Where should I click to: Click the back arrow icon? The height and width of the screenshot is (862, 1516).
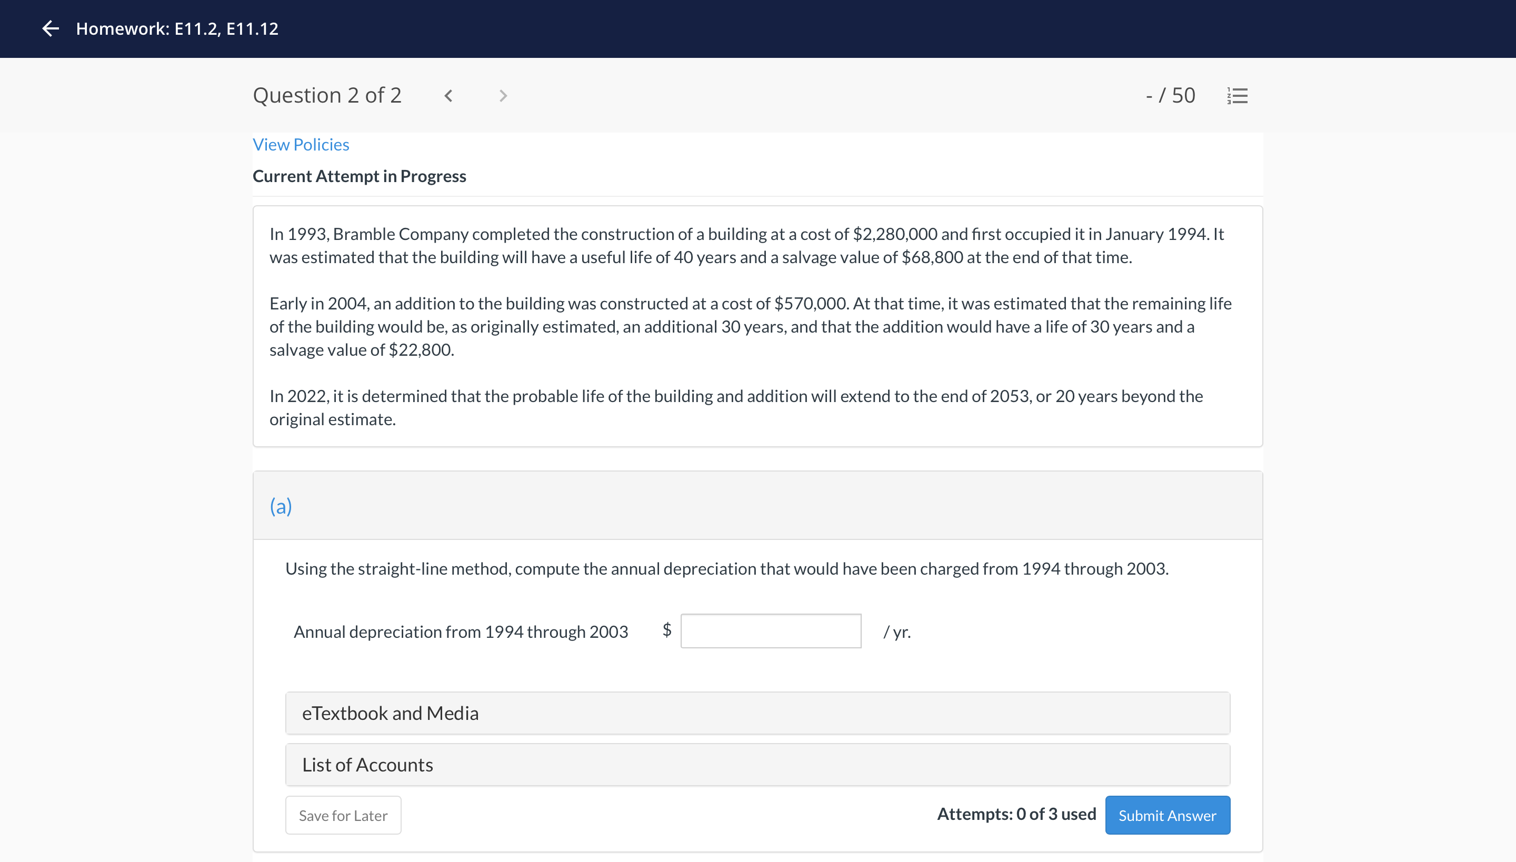coord(51,28)
